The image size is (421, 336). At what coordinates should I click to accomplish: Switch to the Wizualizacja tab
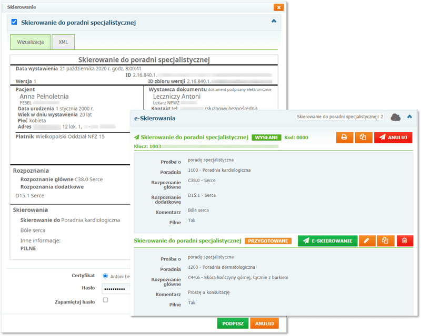point(31,42)
